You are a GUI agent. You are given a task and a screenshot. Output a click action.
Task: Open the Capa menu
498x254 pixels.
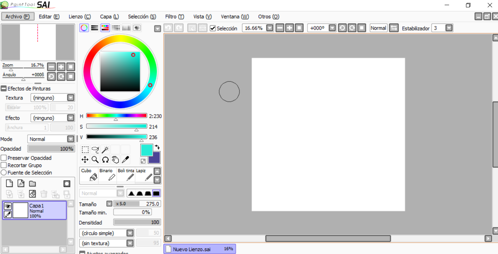(110, 17)
